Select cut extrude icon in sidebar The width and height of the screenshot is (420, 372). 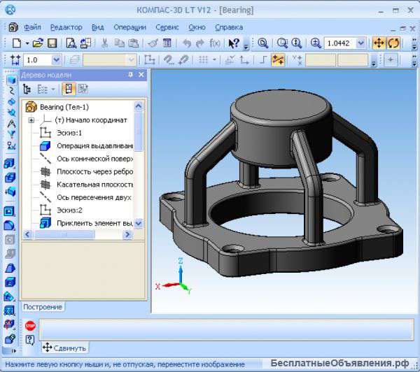10,178
